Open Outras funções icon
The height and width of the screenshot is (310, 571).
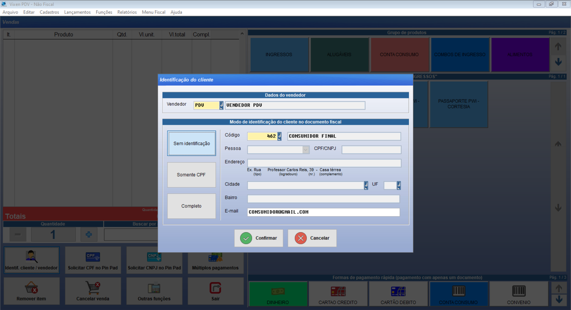tap(154, 288)
